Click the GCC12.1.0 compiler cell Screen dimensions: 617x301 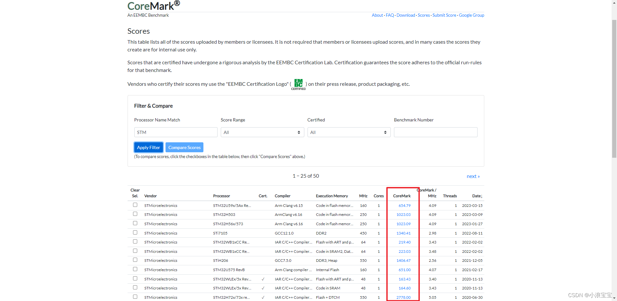pos(284,233)
